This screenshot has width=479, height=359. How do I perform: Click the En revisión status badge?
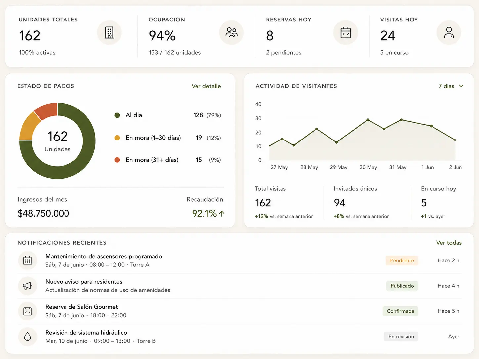[401, 337]
